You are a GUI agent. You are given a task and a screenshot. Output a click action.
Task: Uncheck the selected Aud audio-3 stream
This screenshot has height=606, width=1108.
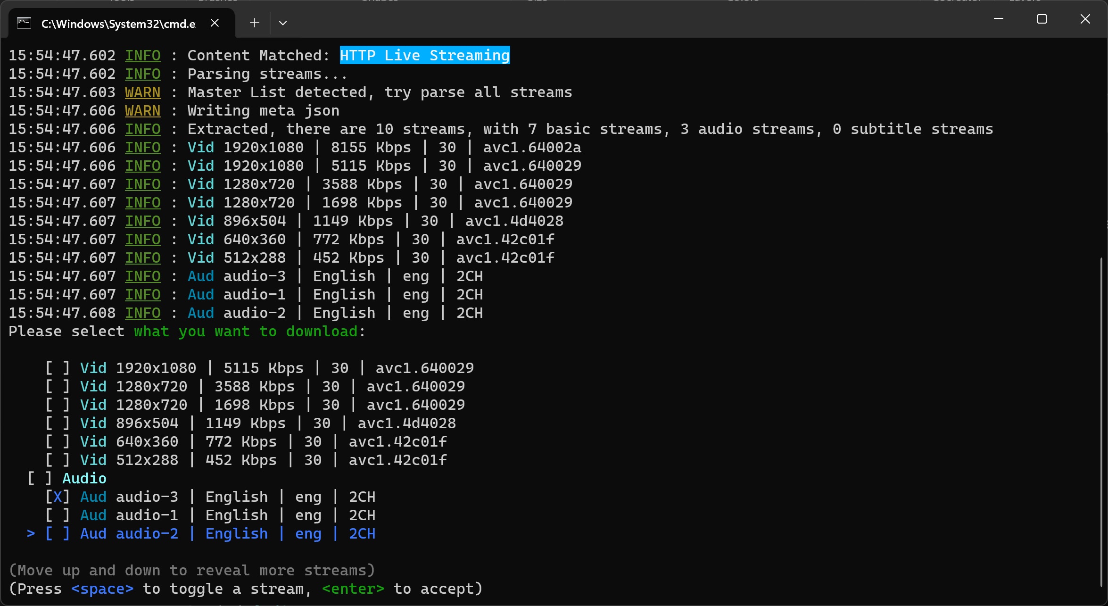click(x=58, y=497)
